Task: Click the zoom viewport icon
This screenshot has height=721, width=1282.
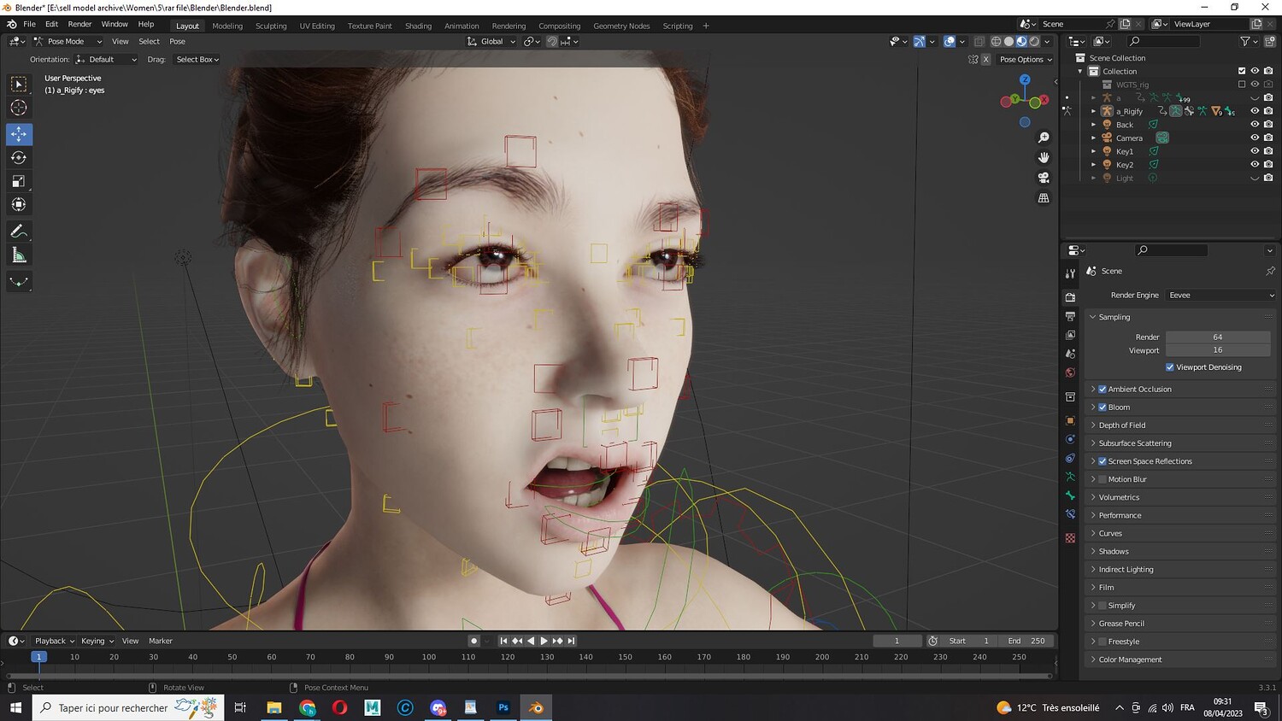Action: pyautogui.click(x=1044, y=138)
